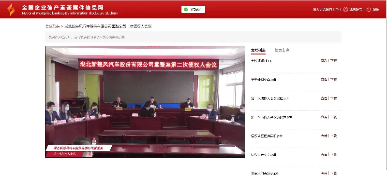Click the flame logo in header

[11, 10]
